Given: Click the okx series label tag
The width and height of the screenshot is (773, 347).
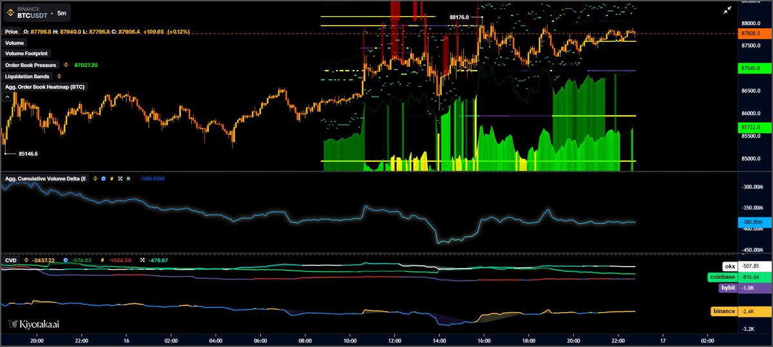Looking at the screenshot, I should pos(729,266).
